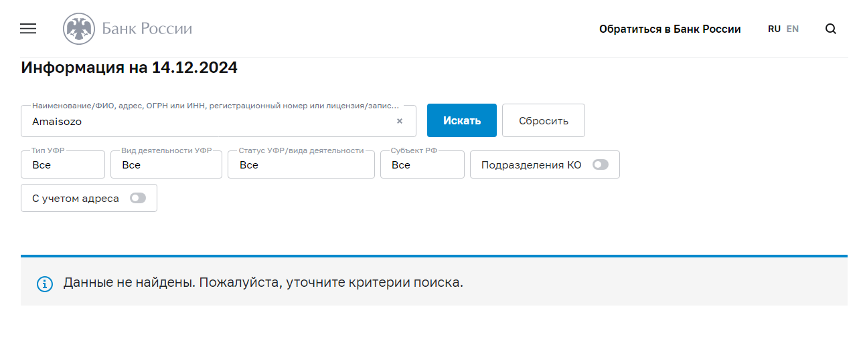The height and width of the screenshot is (341, 861).
Task: Click the Данные не найдены message text
Action: [x=263, y=282]
